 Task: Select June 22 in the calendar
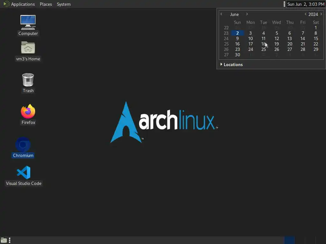click(316, 44)
